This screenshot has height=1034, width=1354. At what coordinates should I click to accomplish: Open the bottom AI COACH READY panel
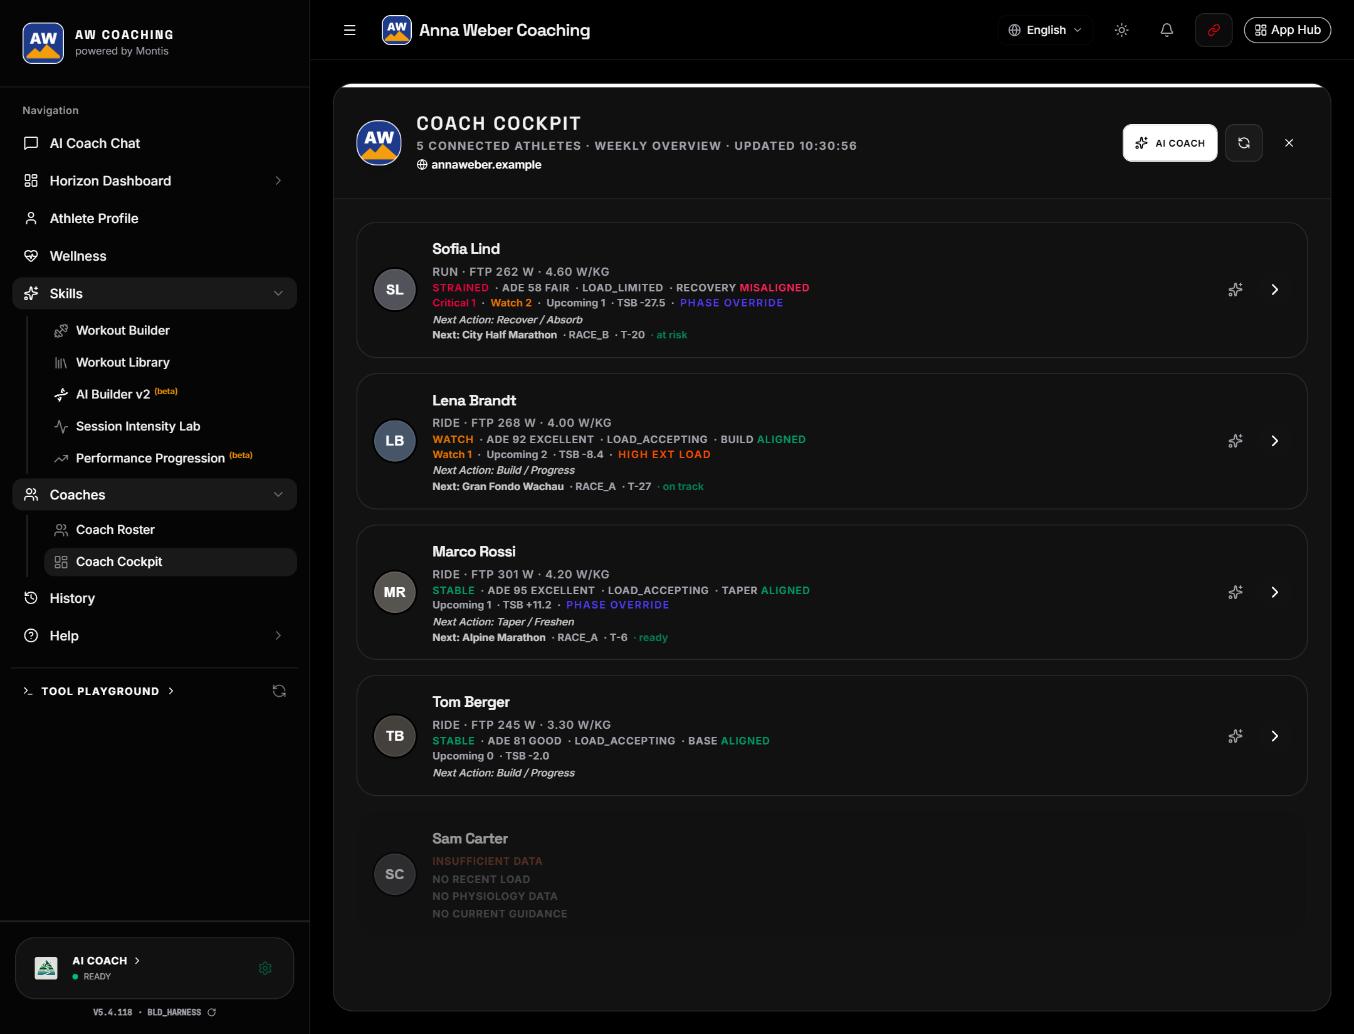(x=154, y=968)
